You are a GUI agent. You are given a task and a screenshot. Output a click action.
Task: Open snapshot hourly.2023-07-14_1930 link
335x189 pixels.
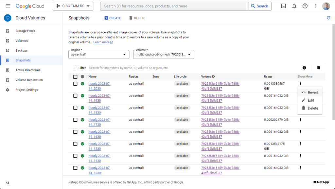click(x=99, y=98)
